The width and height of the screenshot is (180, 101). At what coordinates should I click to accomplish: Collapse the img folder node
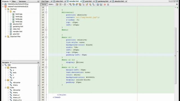[8, 12]
